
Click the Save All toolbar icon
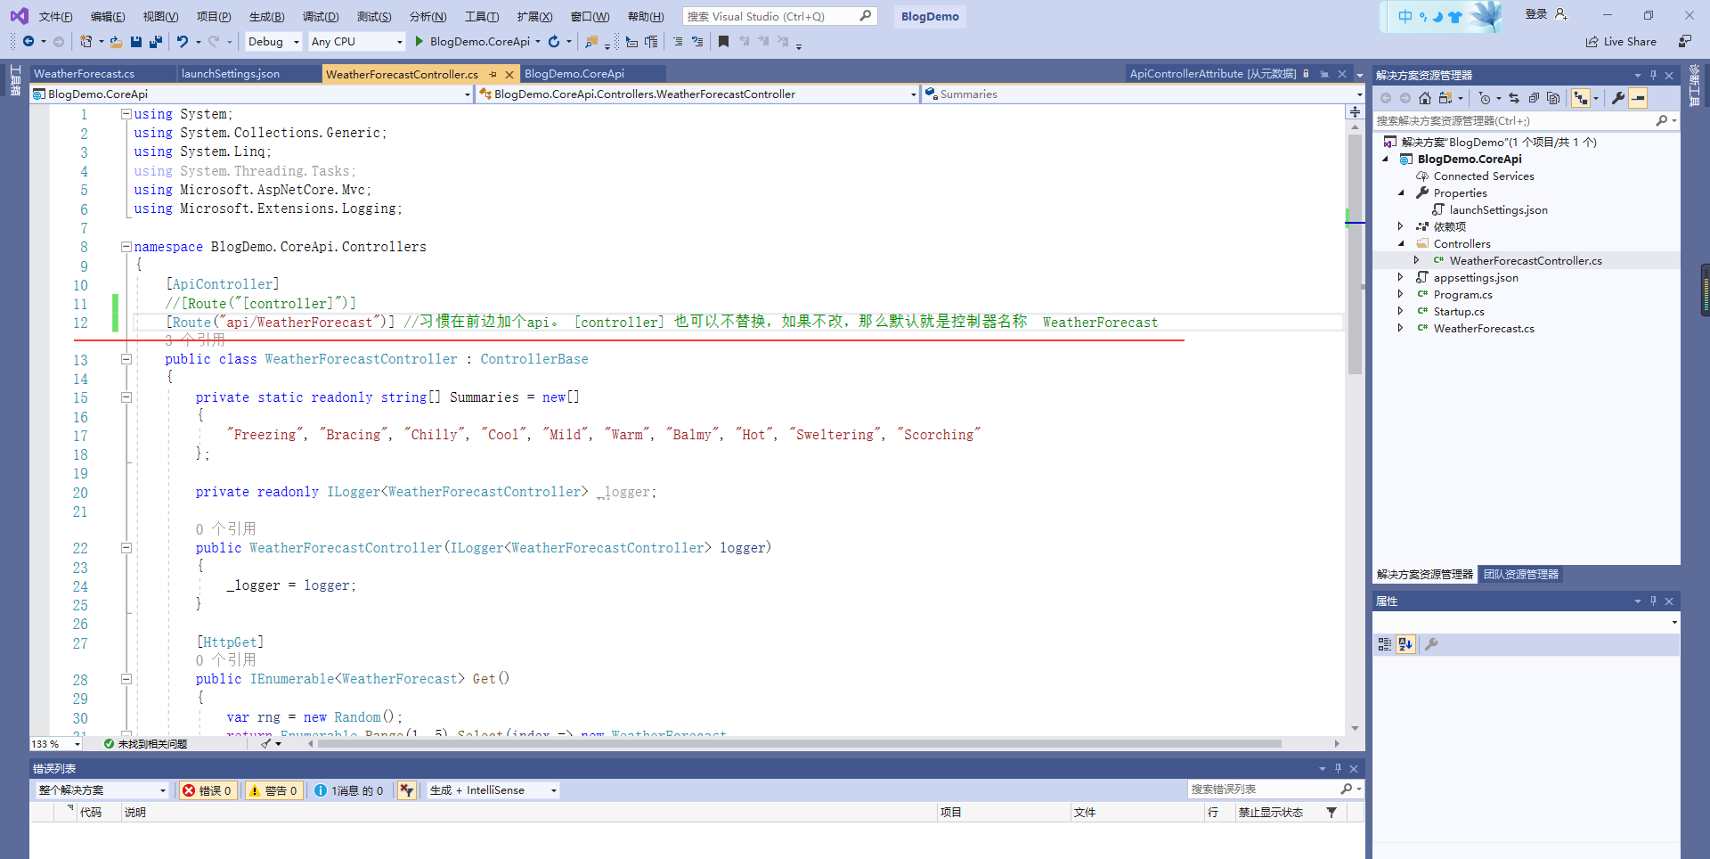coord(156,42)
